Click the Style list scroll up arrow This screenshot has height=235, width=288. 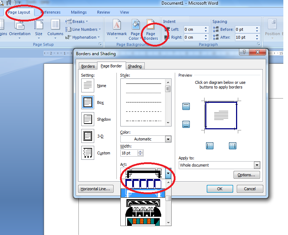(168, 82)
